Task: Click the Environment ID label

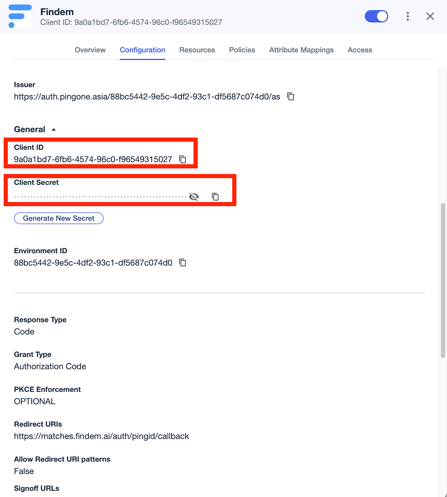Action: coord(41,251)
